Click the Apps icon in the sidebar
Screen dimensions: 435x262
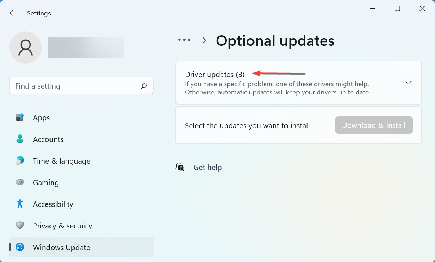20,117
